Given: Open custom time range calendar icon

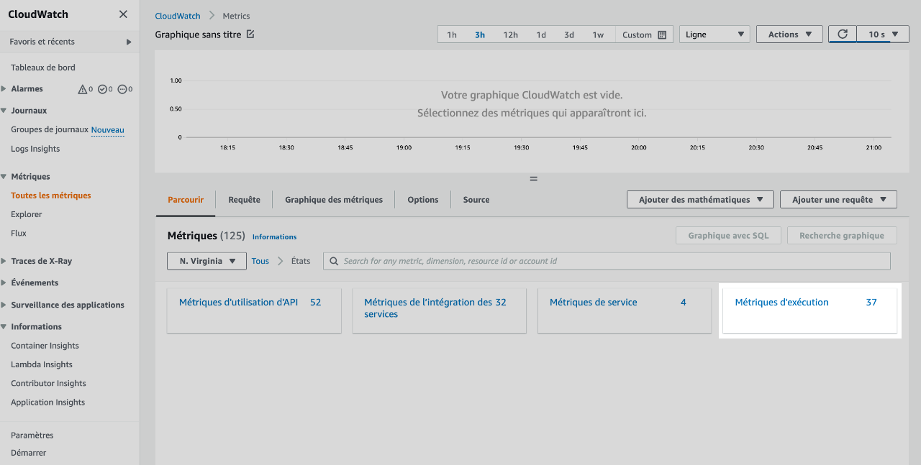Looking at the screenshot, I should pos(662,34).
